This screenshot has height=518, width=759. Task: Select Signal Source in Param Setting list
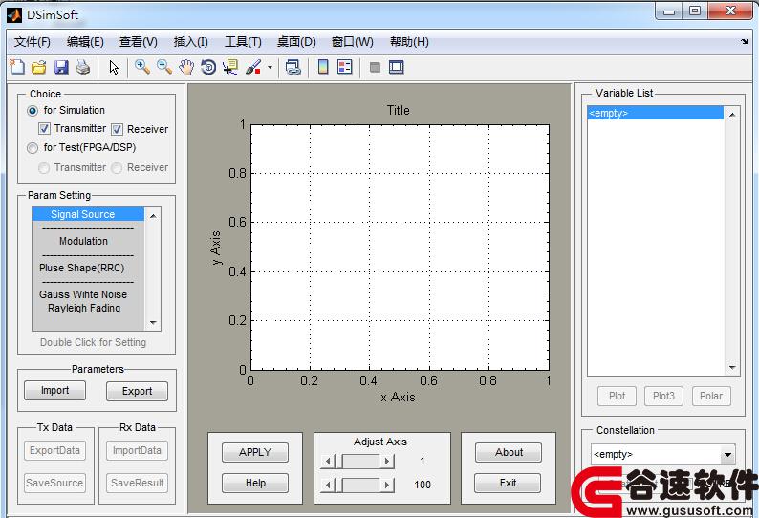click(x=88, y=214)
